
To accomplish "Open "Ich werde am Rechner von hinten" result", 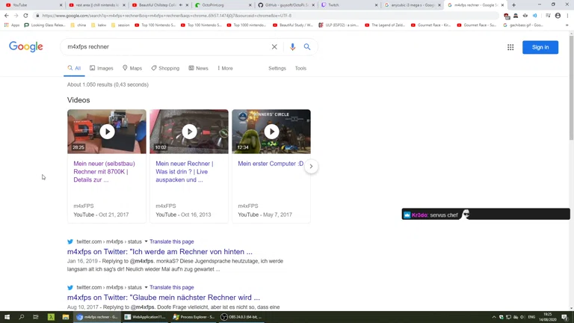I will (160, 252).
